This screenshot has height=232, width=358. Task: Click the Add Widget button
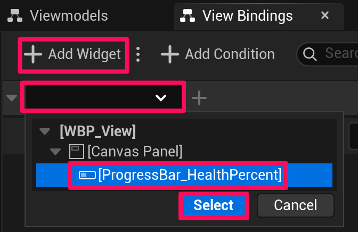[x=74, y=54]
